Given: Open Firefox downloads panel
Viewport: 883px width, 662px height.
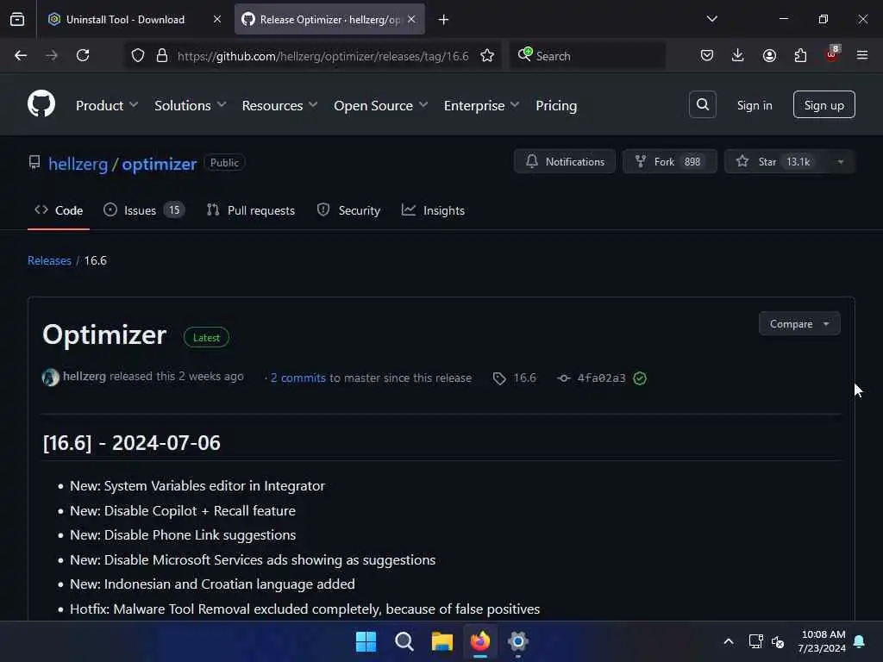Looking at the screenshot, I should click(x=738, y=56).
